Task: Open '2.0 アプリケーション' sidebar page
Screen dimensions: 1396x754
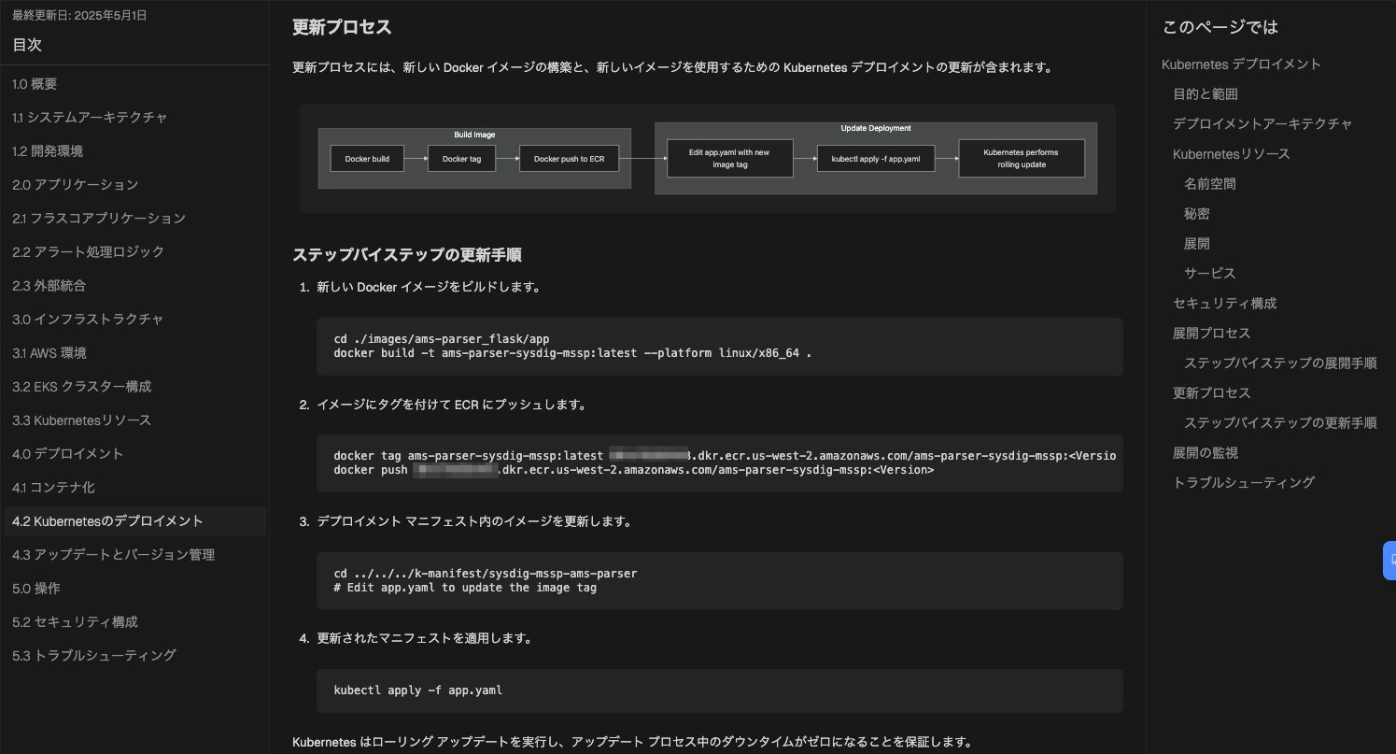Action: tap(75, 185)
